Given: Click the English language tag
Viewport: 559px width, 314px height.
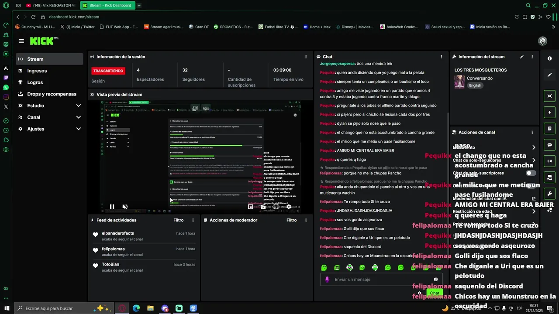Looking at the screenshot, I should click(x=475, y=85).
